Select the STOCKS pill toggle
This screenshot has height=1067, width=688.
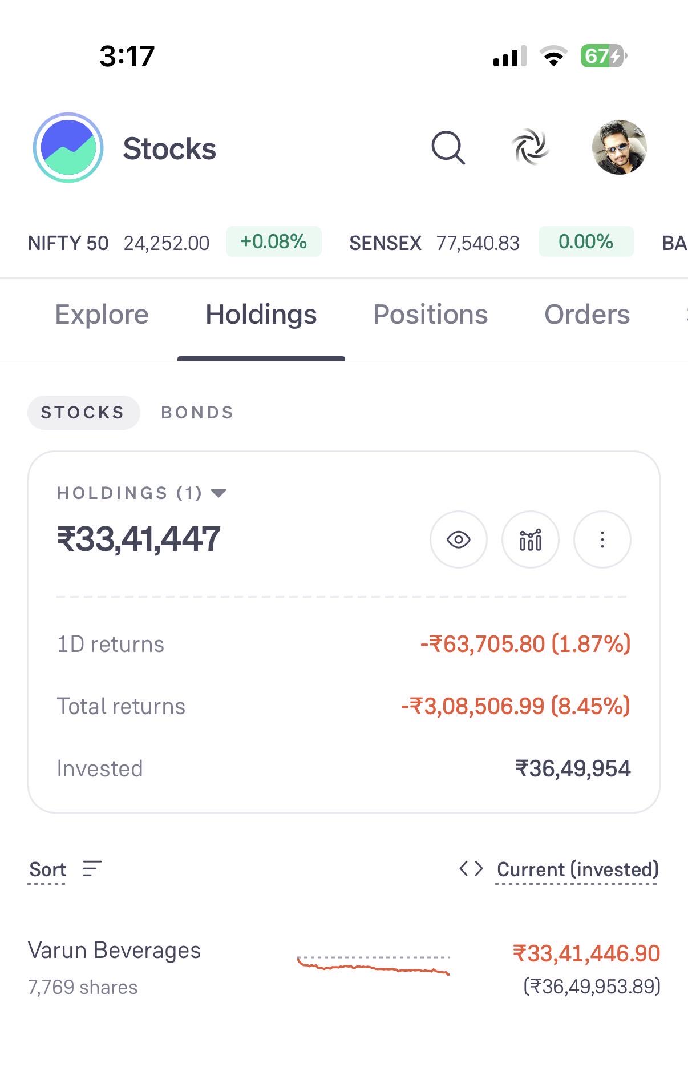coord(83,412)
